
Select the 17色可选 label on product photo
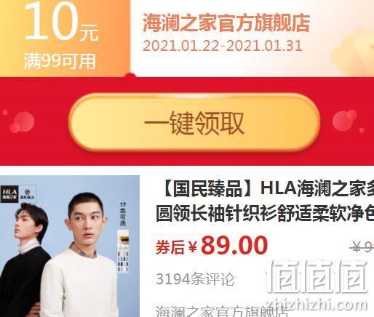(x=123, y=214)
